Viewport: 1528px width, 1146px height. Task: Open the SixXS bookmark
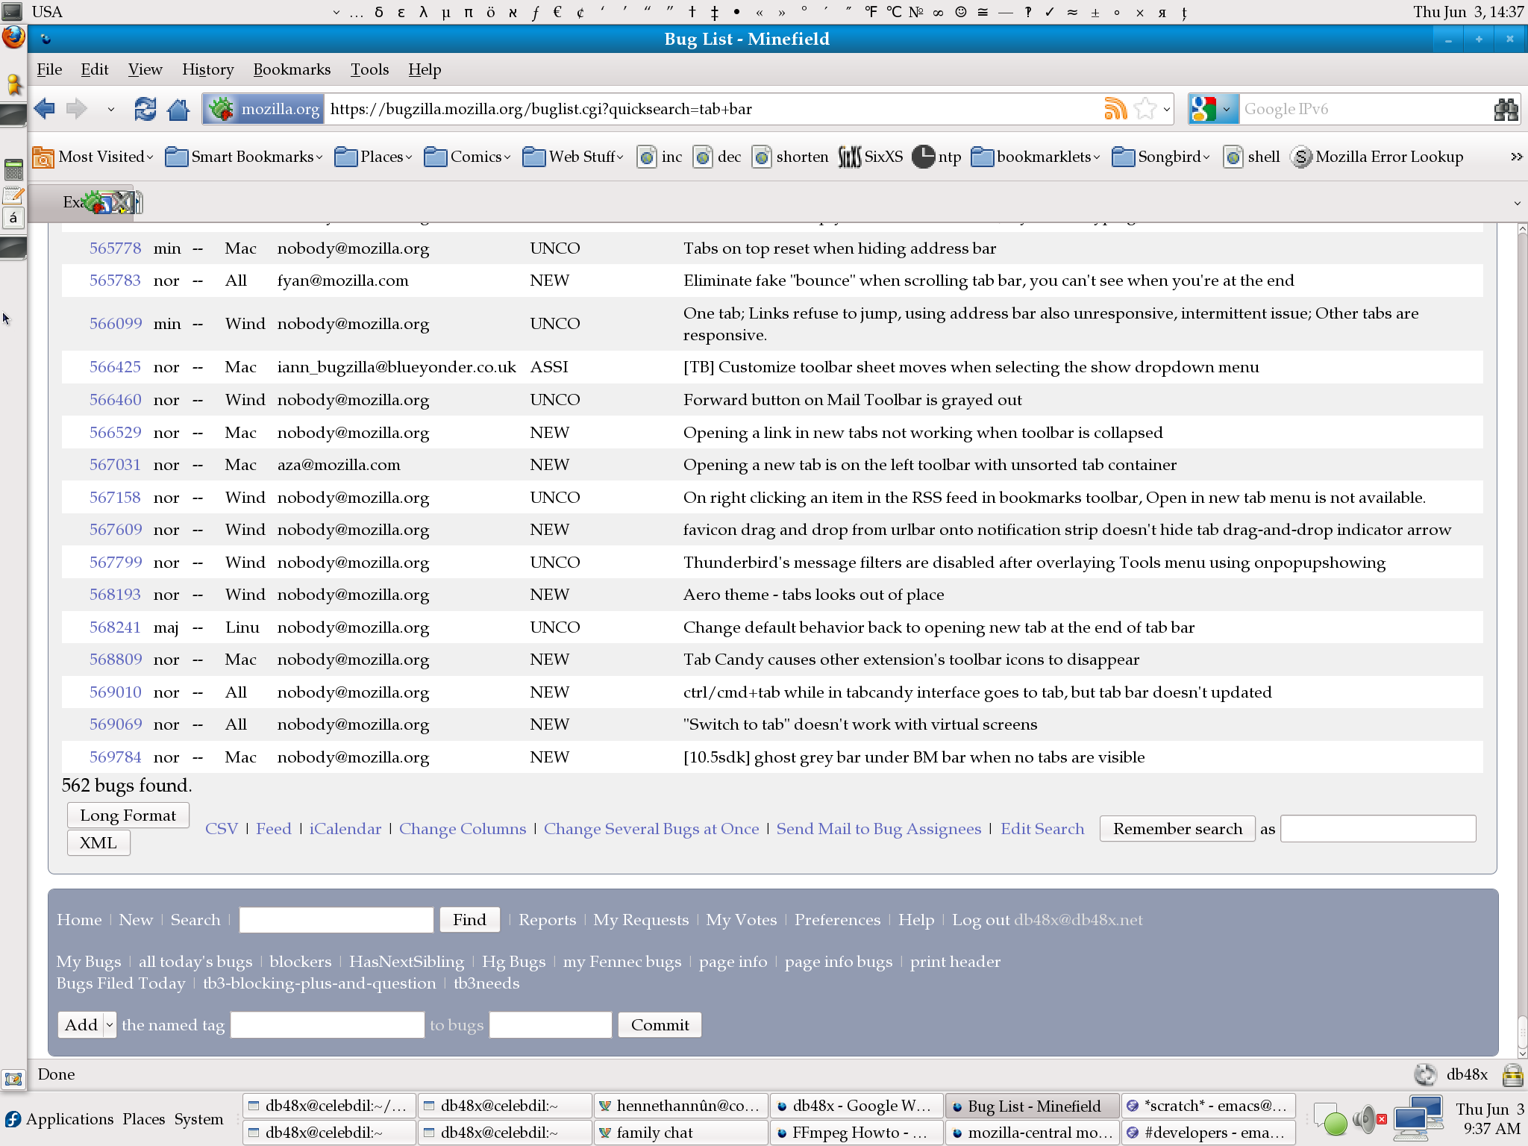click(x=870, y=157)
